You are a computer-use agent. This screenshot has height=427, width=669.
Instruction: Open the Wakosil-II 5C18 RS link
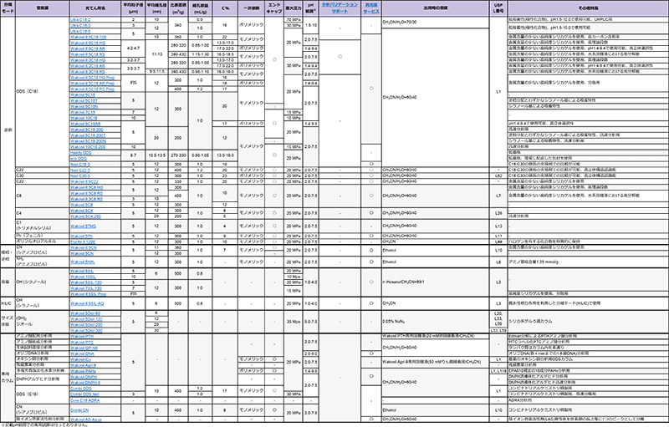(88, 54)
